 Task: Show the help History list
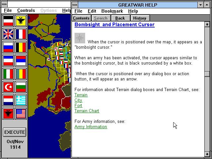140,18
